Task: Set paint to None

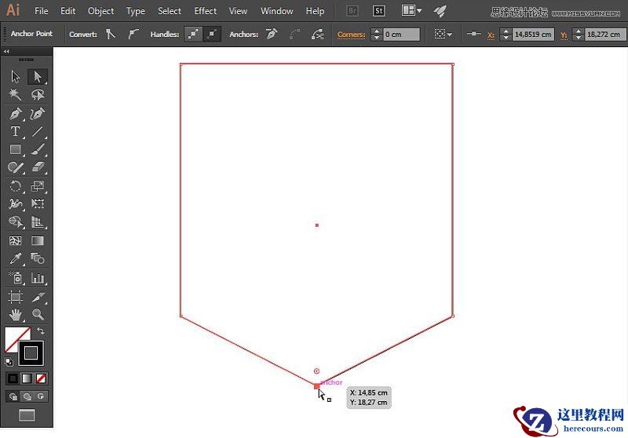Action: coord(41,378)
